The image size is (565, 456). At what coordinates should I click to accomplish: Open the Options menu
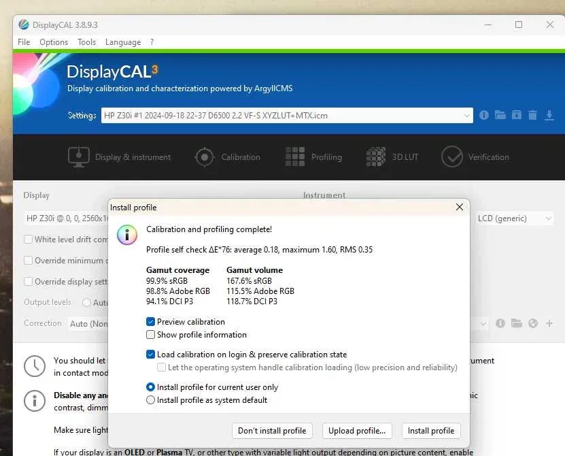(x=54, y=42)
